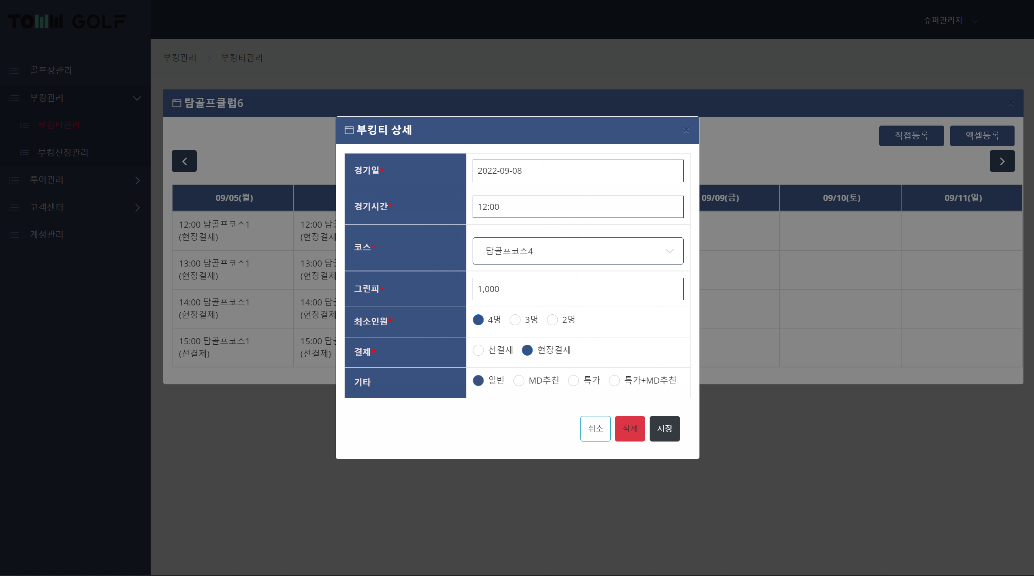Click the list icon beside 계정관리

(14, 235)
